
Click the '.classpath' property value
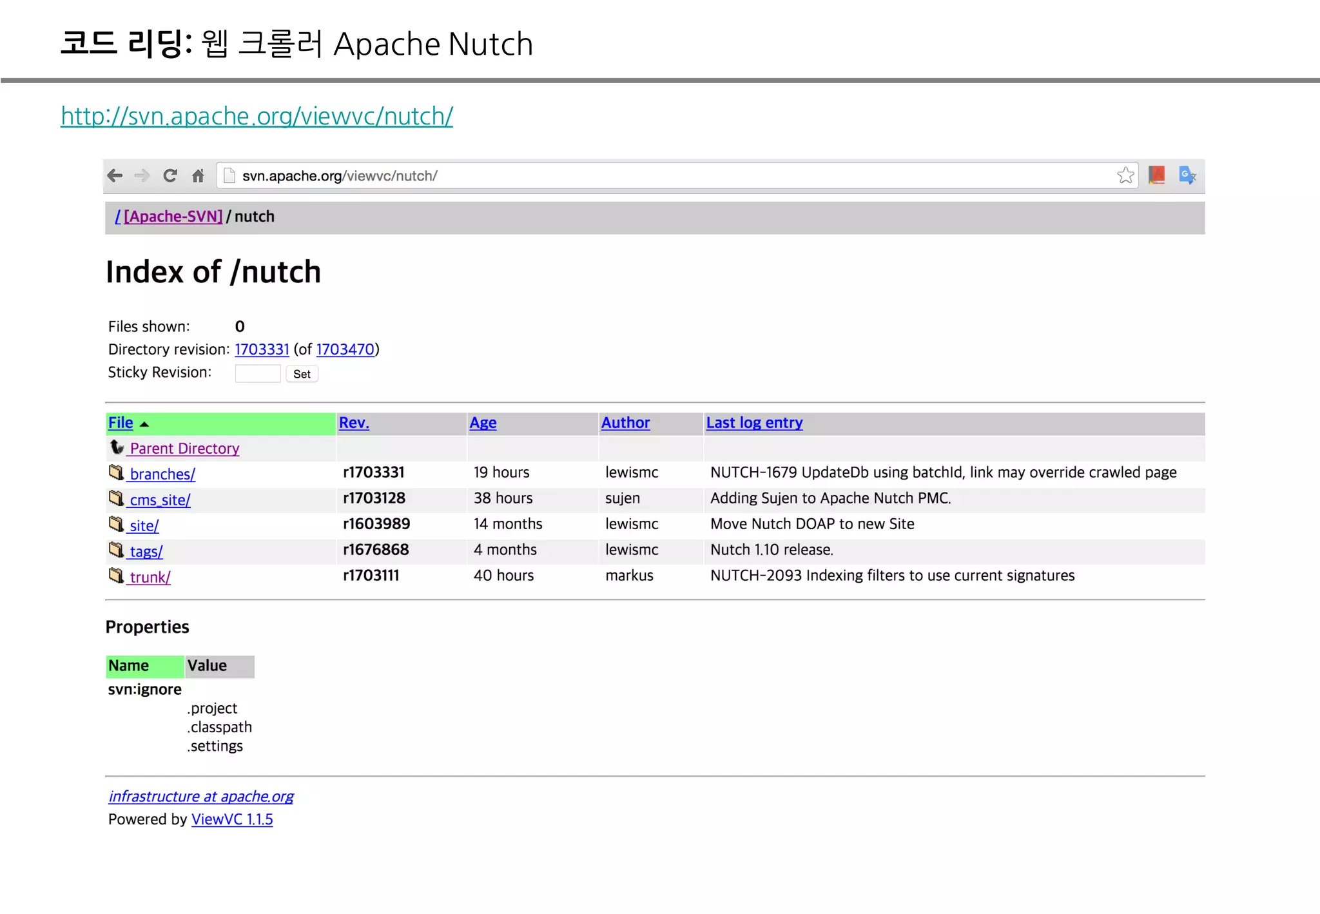pyautogui.click(x=219, y=727)
